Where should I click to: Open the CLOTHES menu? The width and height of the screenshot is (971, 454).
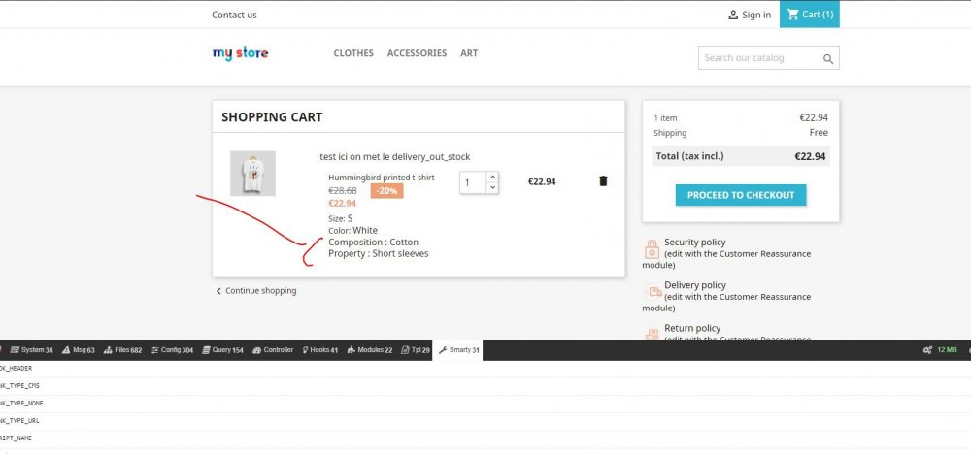353,53
